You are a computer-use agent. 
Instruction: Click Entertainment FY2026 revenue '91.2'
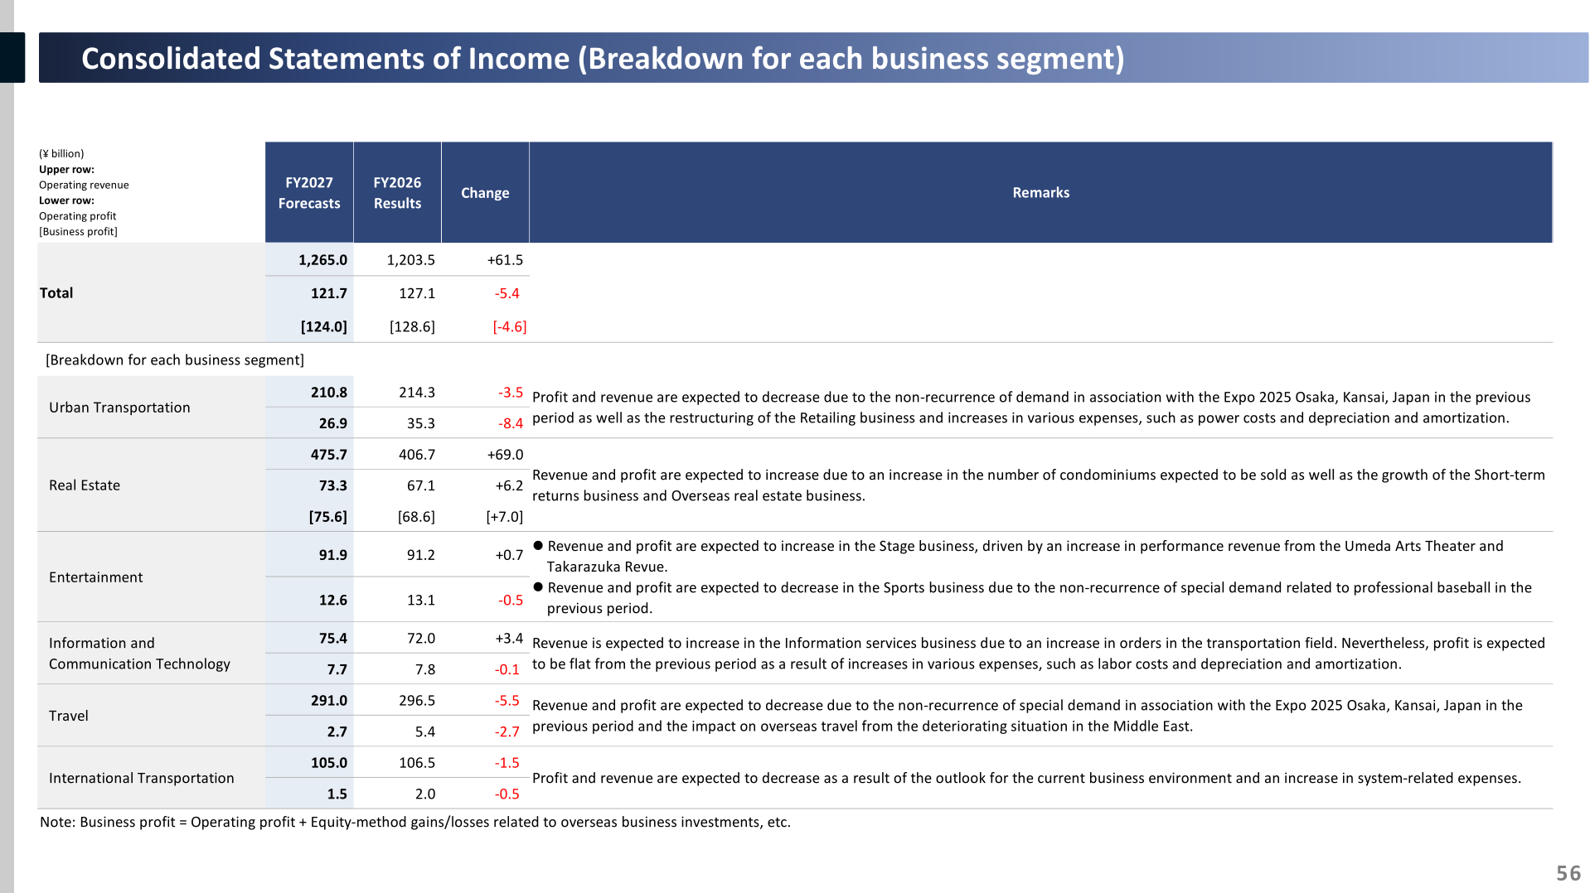[x=421, y=555]
